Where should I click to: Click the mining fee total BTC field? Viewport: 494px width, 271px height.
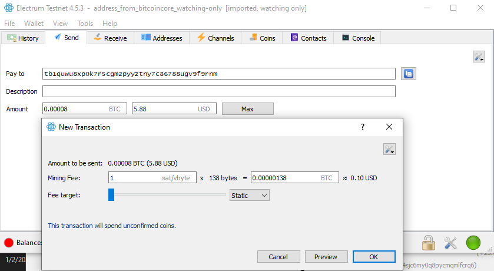(294, 178)
